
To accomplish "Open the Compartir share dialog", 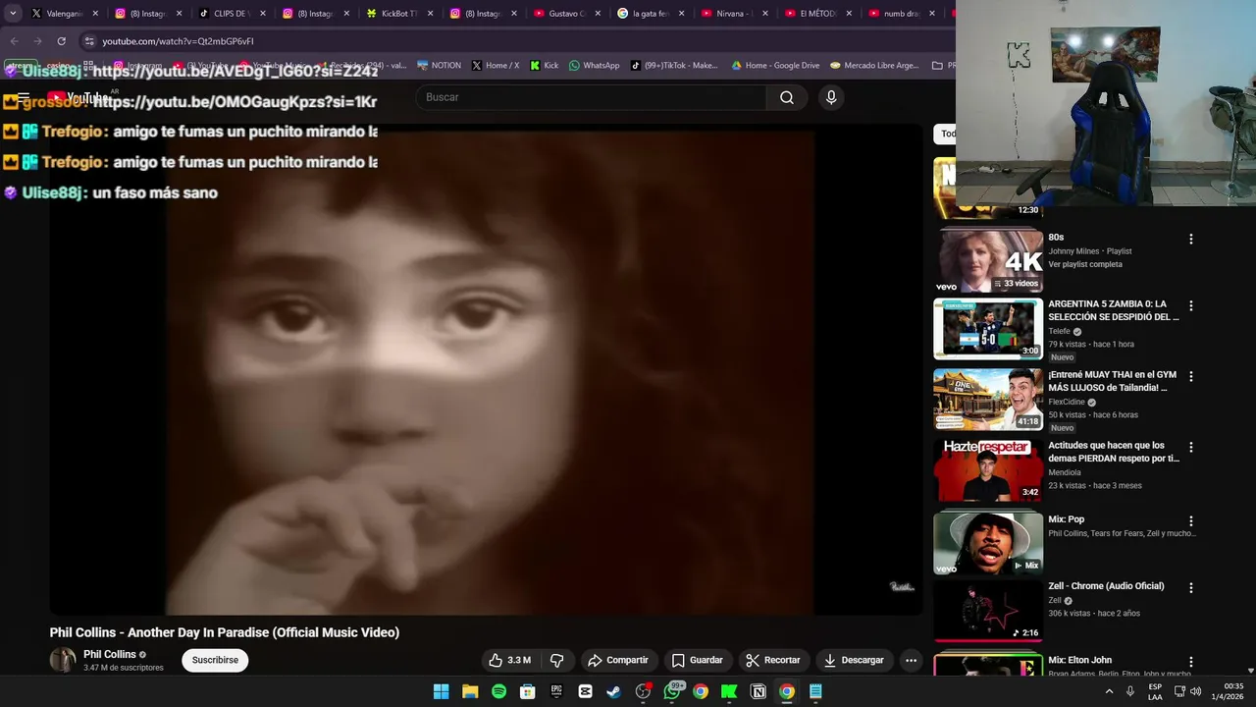I will click(618, 660).
